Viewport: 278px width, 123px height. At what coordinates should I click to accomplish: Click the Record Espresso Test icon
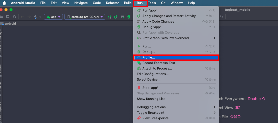click(139, 63)
